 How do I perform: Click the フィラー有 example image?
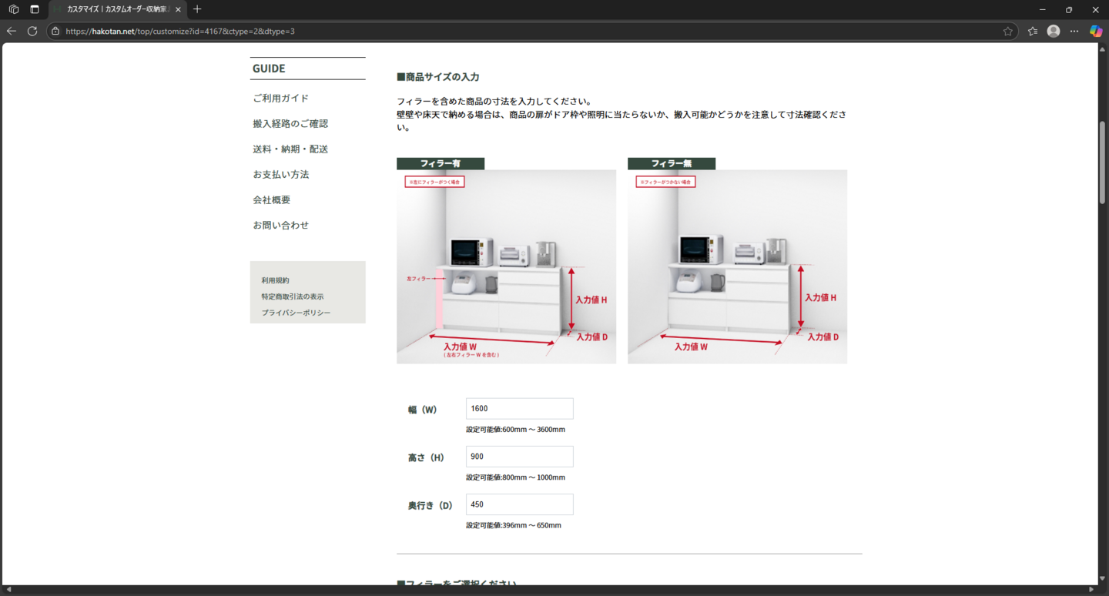click(x=506, y=266)
